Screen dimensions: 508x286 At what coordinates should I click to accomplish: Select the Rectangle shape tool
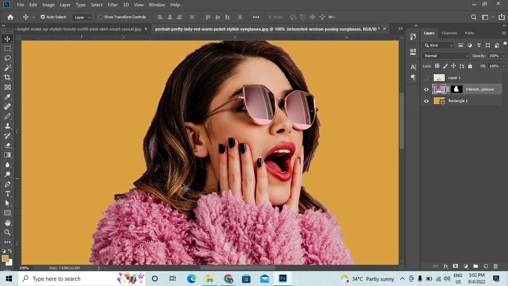point(8,213)
